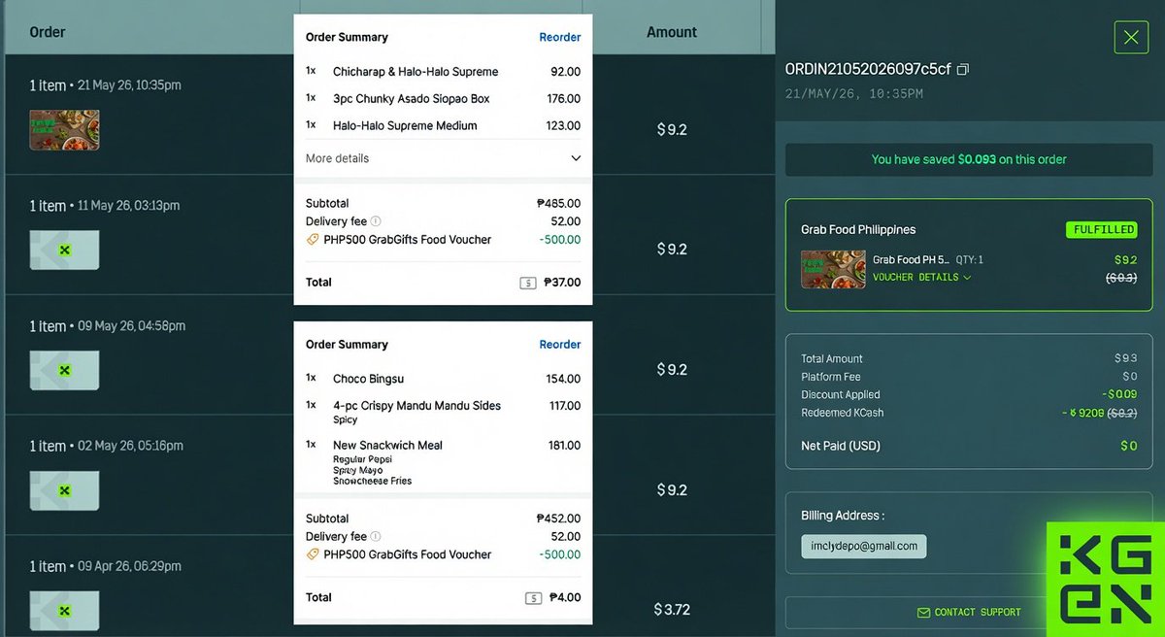Open the 11 May 26 order placeholder thumbnail

pos(64,251)
